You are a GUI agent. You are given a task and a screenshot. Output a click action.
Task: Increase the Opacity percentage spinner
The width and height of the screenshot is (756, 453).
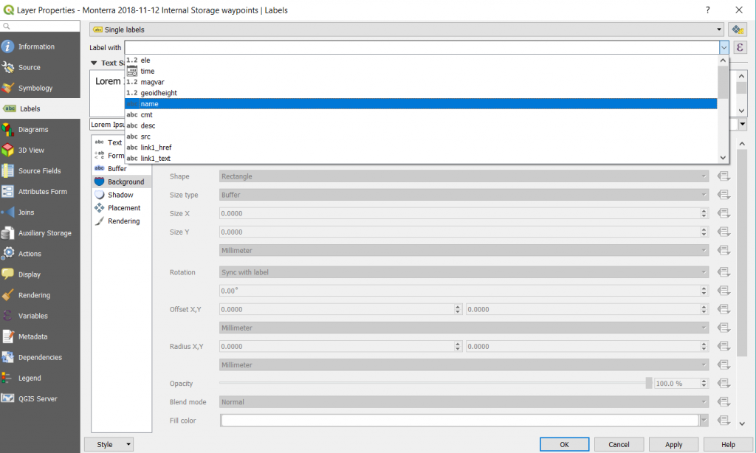[x=704, y=381]
